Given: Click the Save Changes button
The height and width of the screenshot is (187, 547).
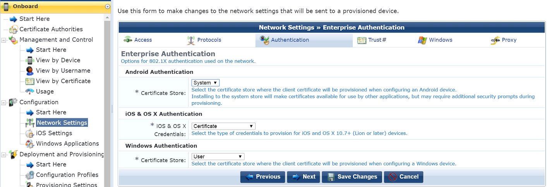Looking at the screenshot, I should [352, 177].
